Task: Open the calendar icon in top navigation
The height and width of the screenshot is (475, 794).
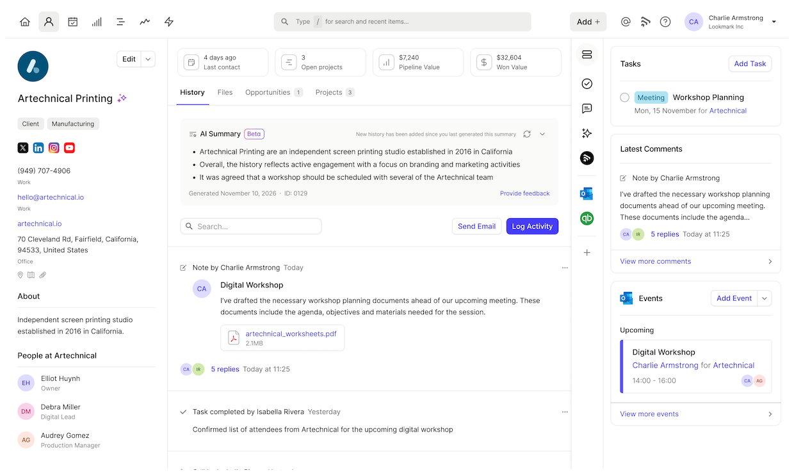Action: [x=72, y=21]
